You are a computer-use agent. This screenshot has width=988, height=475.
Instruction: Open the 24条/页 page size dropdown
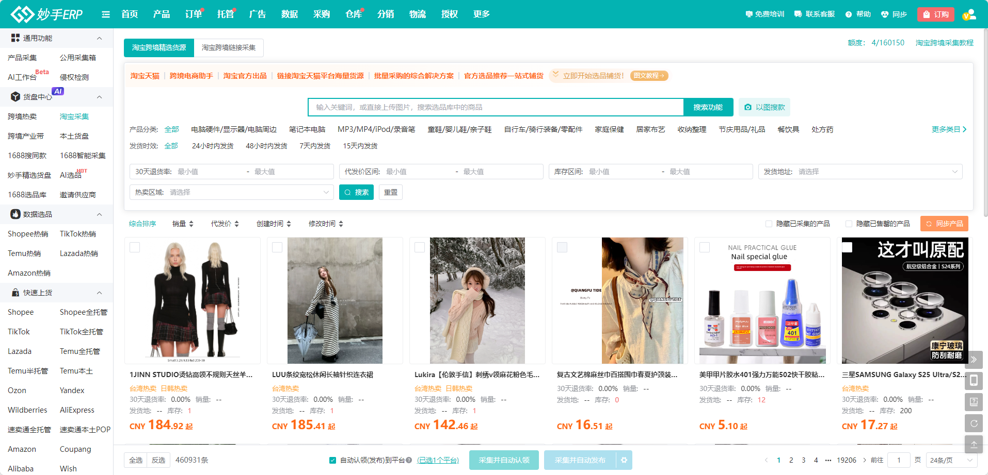[x=951, y=460]
